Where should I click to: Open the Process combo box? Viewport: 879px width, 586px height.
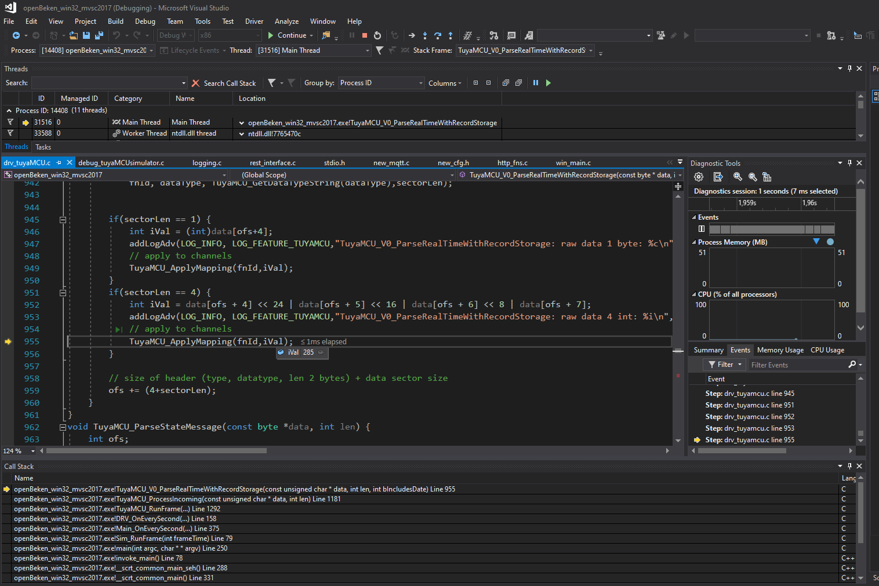point(97,50)
